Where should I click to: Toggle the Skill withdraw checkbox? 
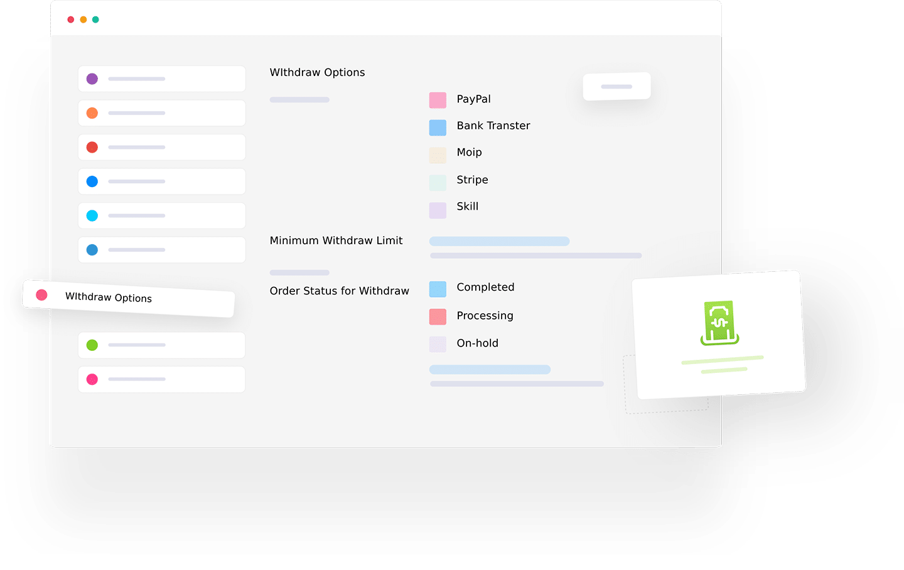pos(438,210)
